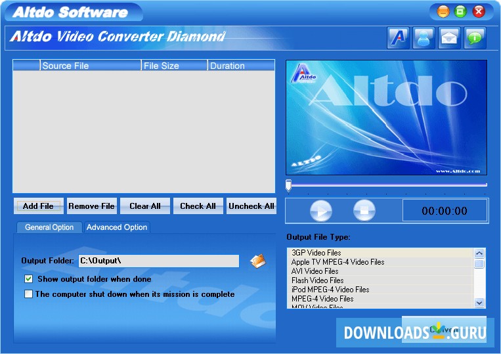Switch to General Option tab
Viewport: 501px width, 354px height.
click(49, 227)
